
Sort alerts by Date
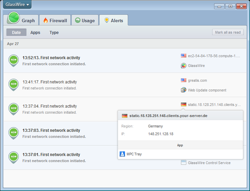pos(16,32)
